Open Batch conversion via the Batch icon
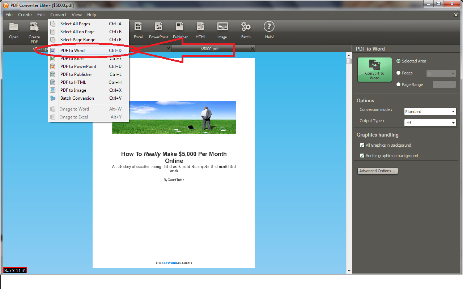 (x=246, y=30)
